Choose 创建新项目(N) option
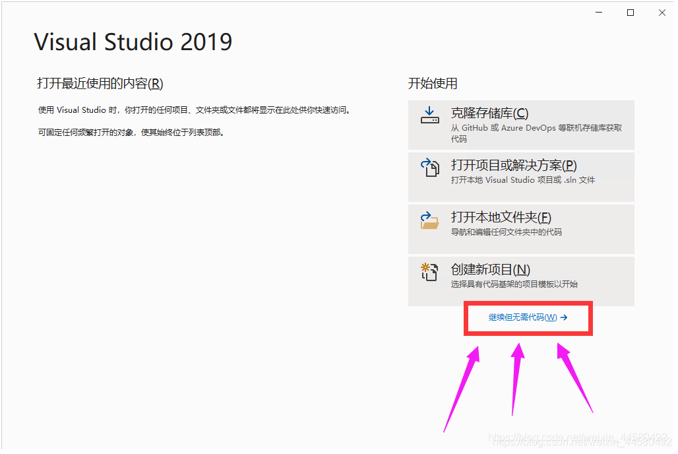The height and width of the screenshot is (454, 678). point(521,281)
